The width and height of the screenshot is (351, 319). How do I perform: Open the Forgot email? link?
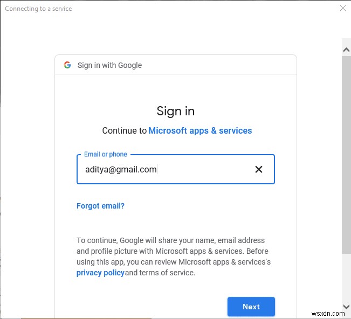tap(100, 206)
